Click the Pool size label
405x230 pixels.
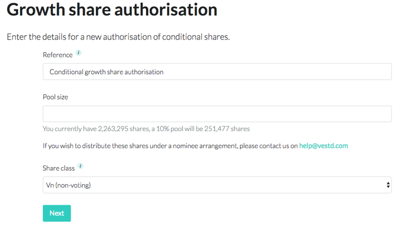click(x=55, y=97)
